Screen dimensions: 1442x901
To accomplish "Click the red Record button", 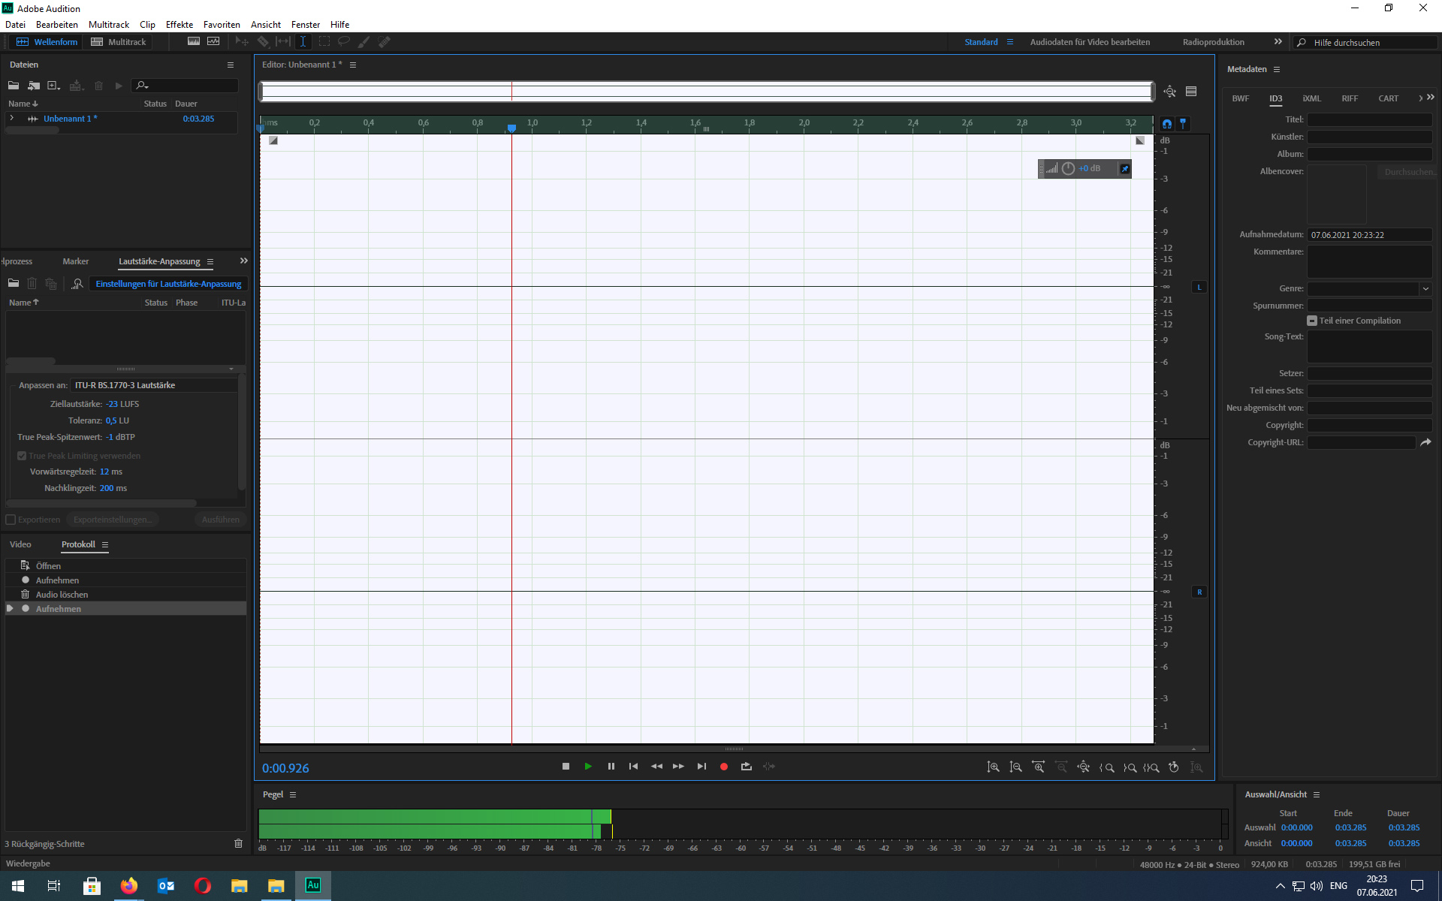I will coord(723,767).
